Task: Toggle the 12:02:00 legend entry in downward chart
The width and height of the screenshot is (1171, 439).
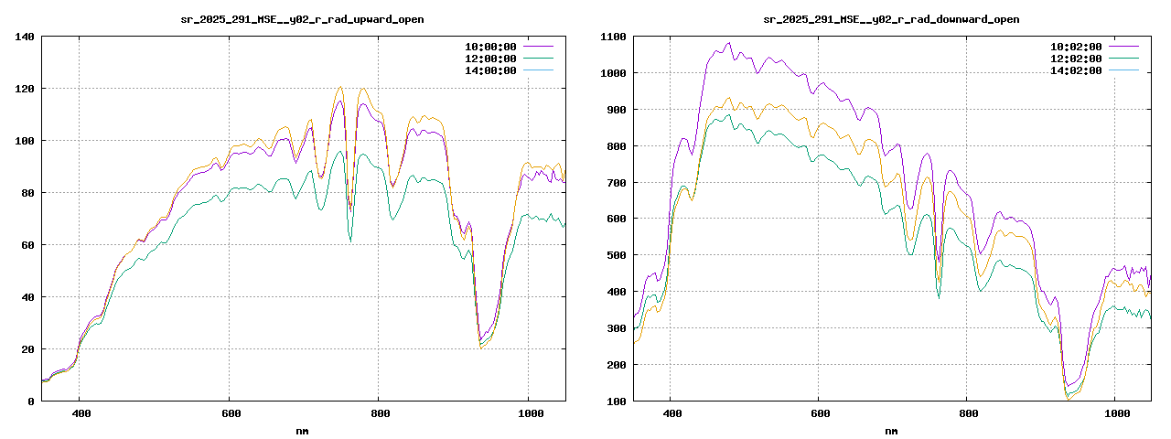Action: coord(1076,59)
